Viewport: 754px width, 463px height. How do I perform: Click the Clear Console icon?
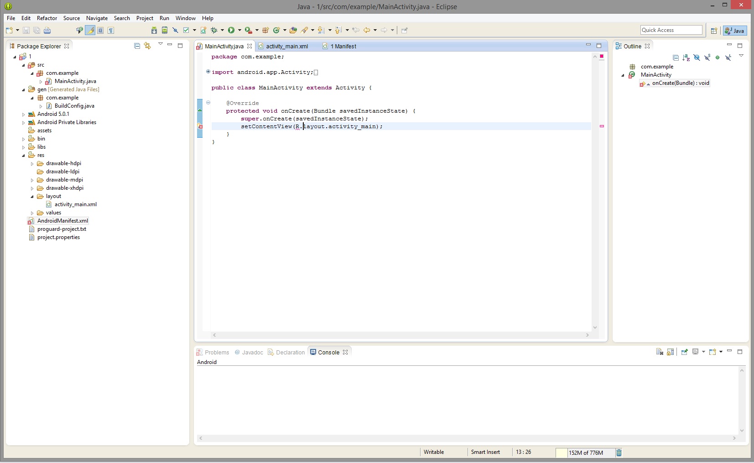coord(660,352)
